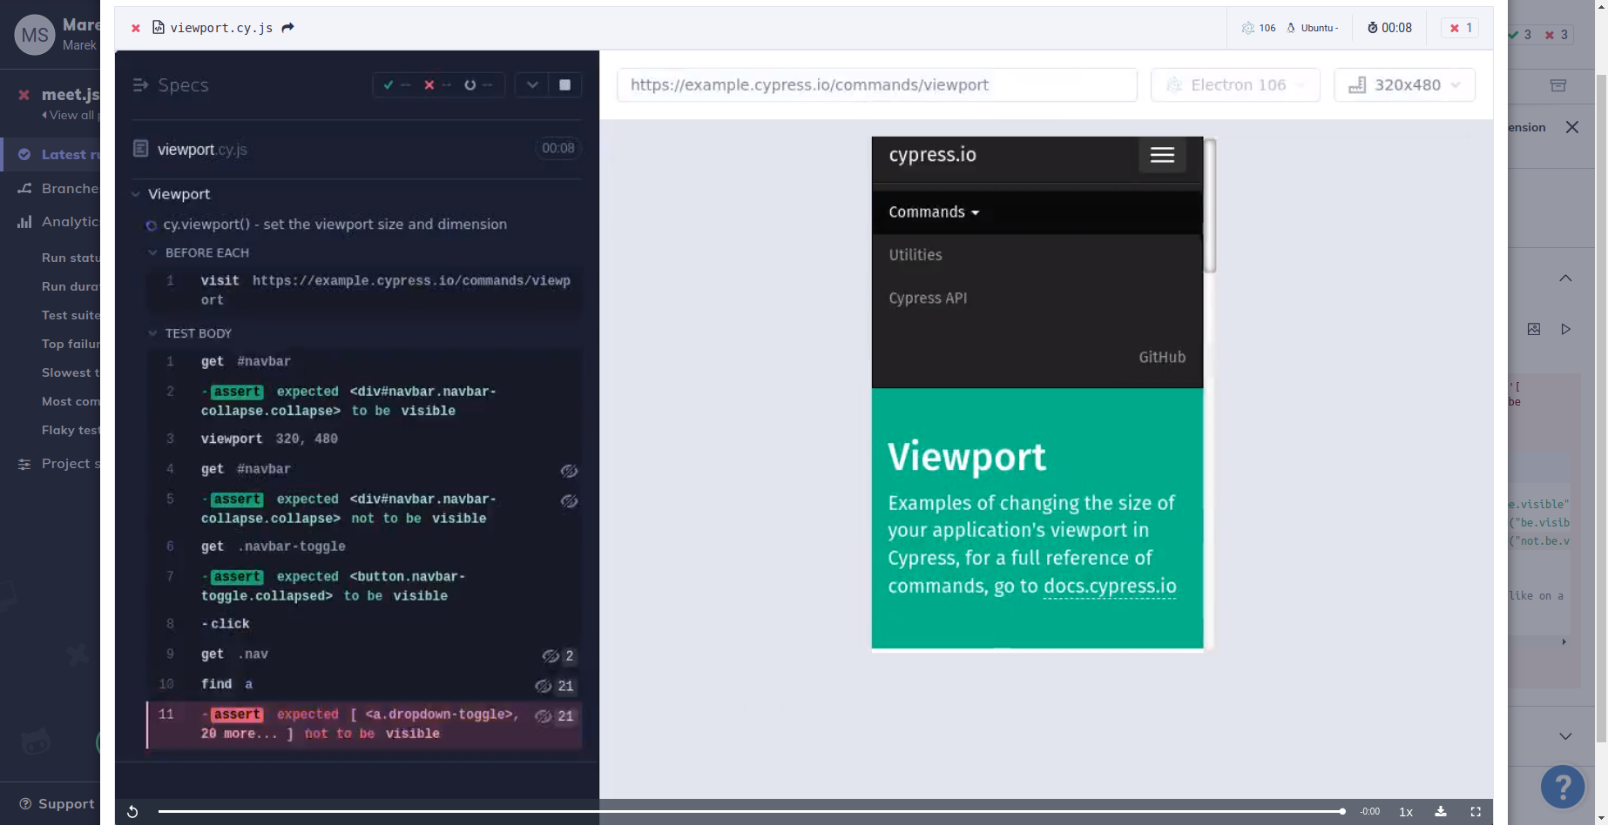Screen dimensions: 1608x825
Task: Click the cypress.io brand link in preview
Action: pyautogui.click(x=932, y=155)
